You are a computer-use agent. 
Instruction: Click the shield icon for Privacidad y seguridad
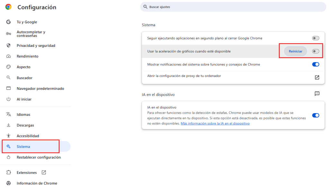pos(8,46)
